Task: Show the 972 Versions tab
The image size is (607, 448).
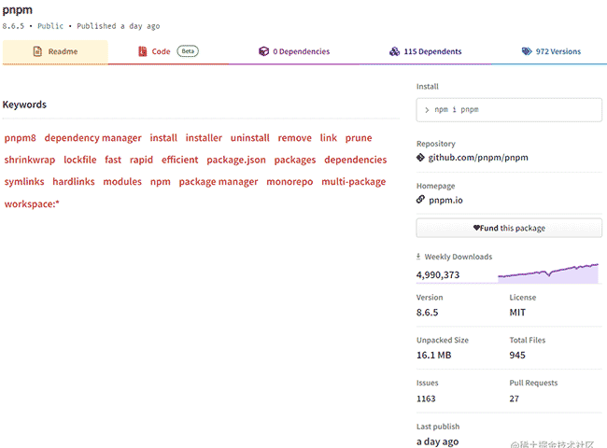Action: (x=551, y=51)
